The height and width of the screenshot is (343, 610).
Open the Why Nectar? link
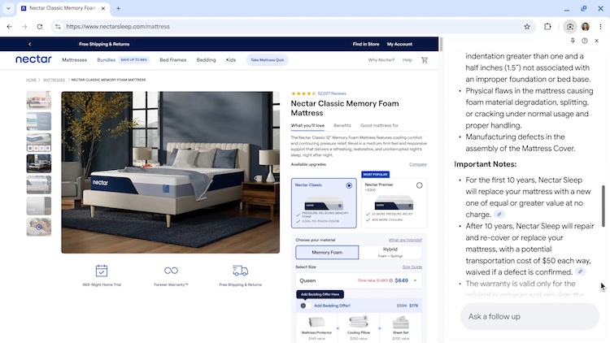click(x=381, y=60)
